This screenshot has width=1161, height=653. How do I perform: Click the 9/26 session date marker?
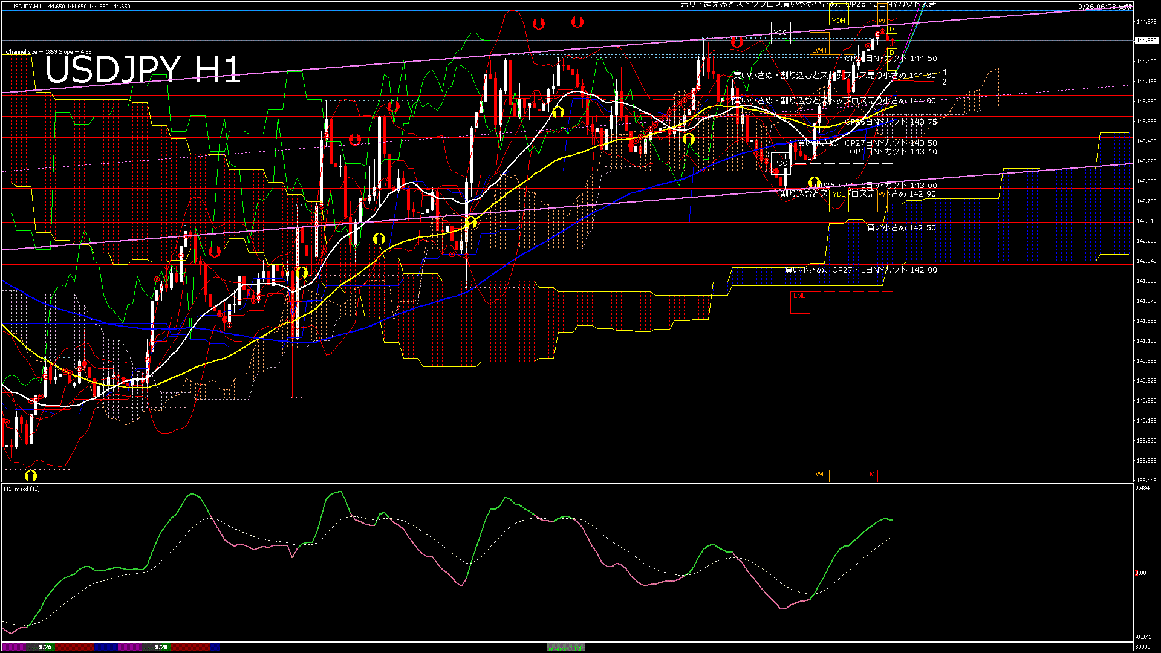(161, 647)
